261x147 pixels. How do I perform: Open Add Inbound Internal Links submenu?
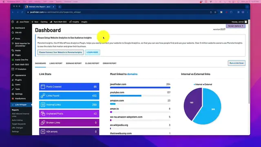coord(20,115)
